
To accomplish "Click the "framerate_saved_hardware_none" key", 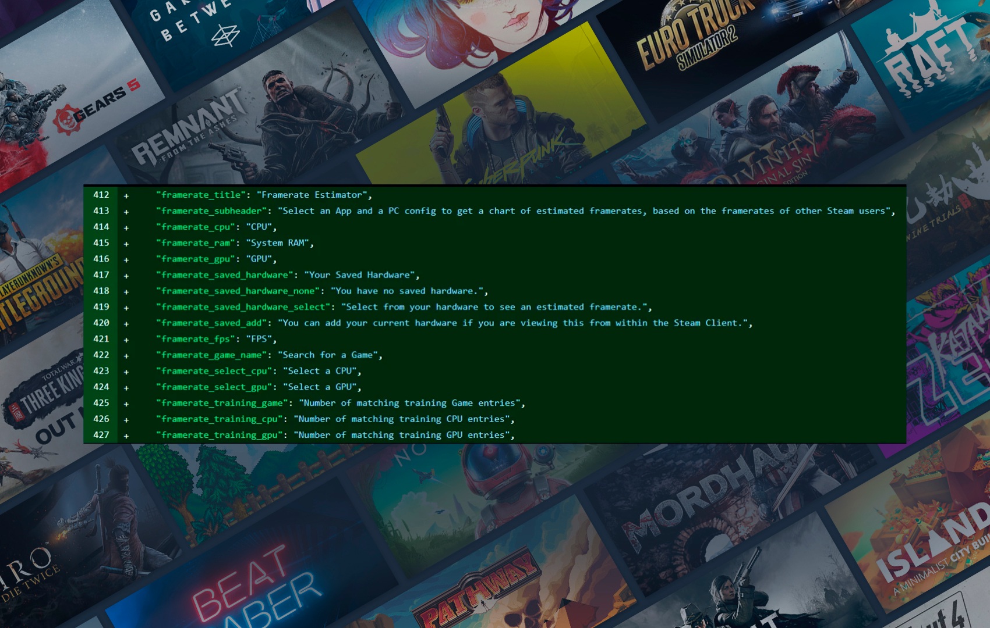I will pos(238,291).
